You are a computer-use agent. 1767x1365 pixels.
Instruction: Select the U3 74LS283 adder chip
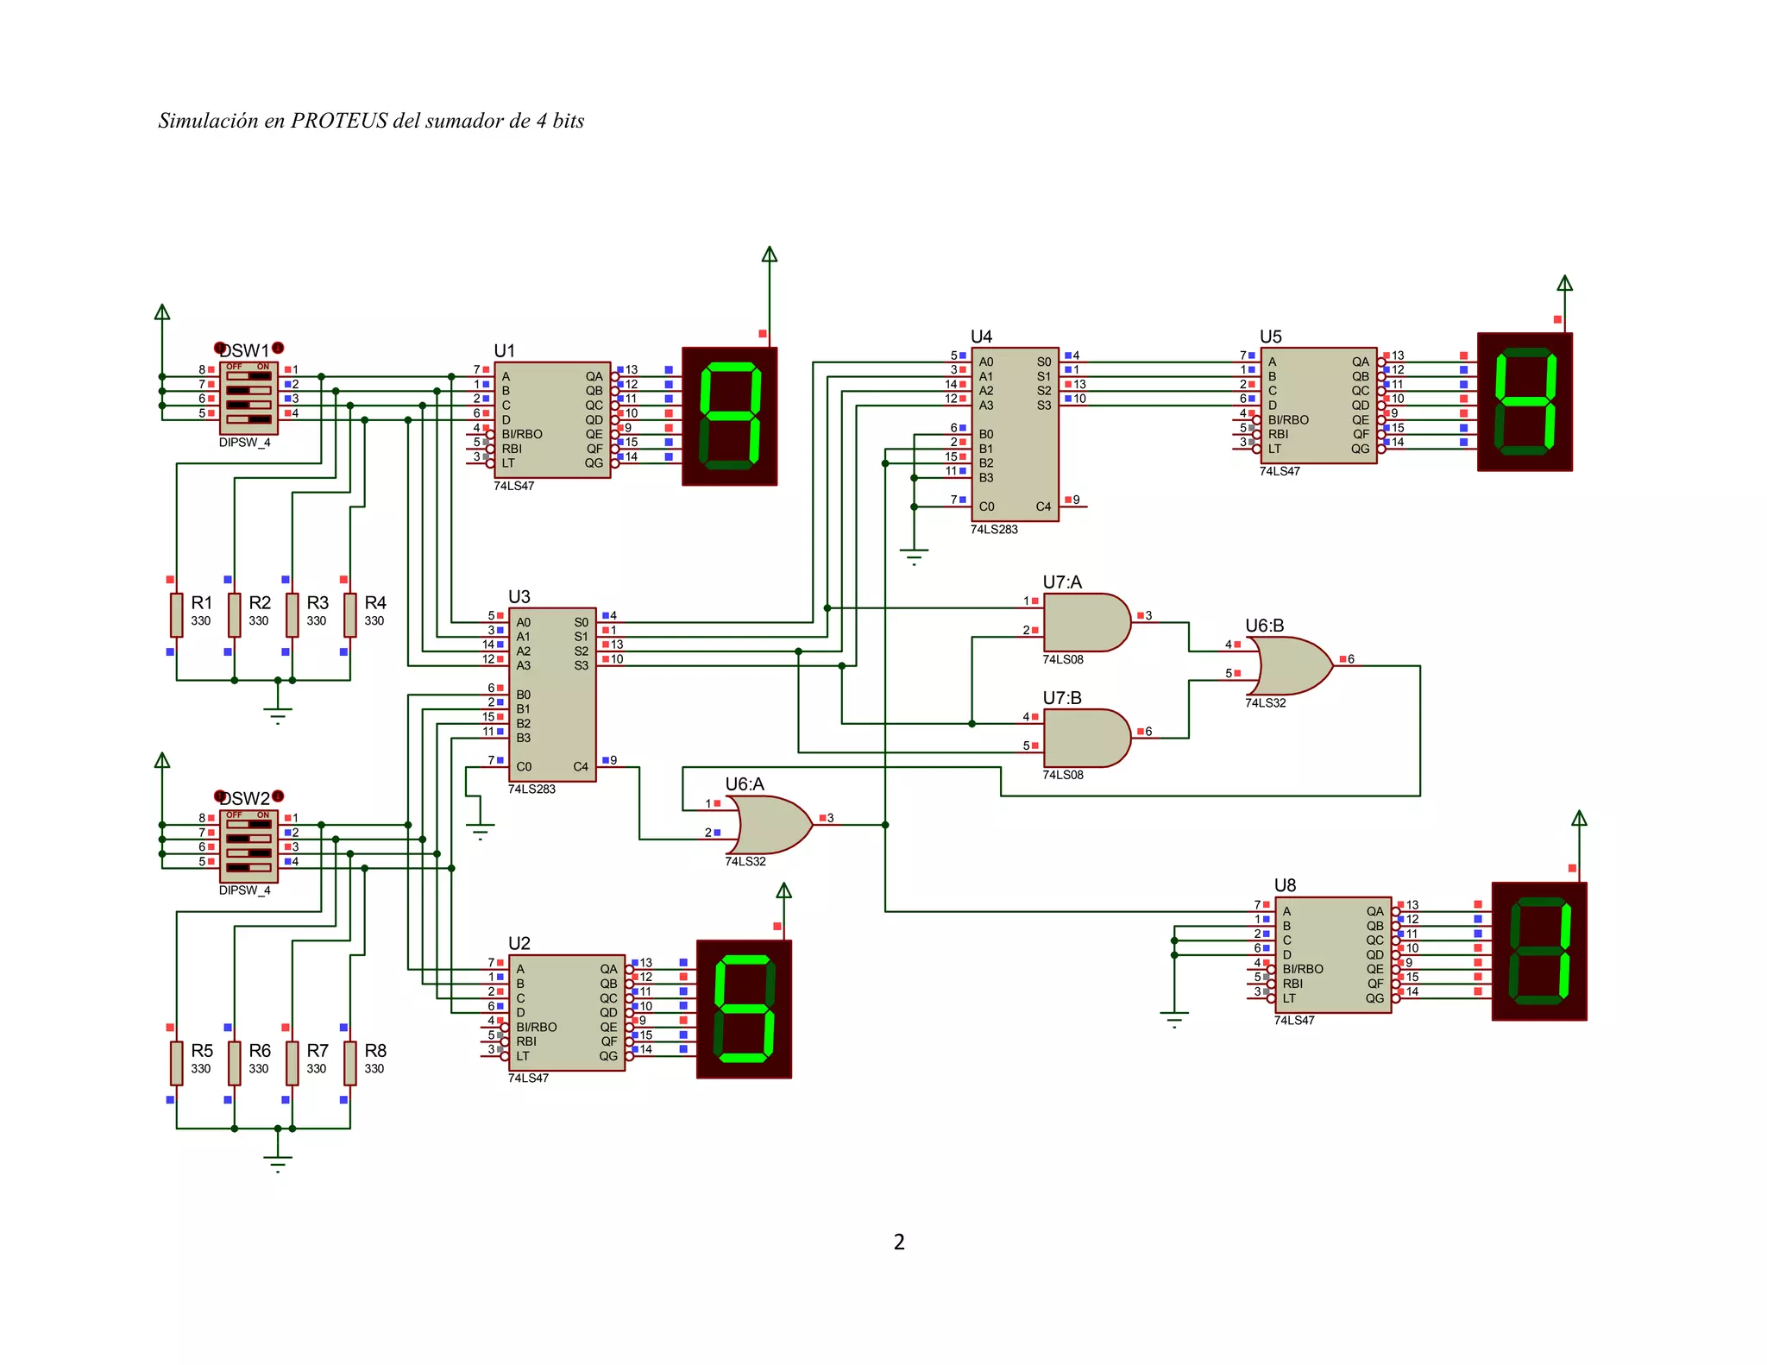coord(552,695)
